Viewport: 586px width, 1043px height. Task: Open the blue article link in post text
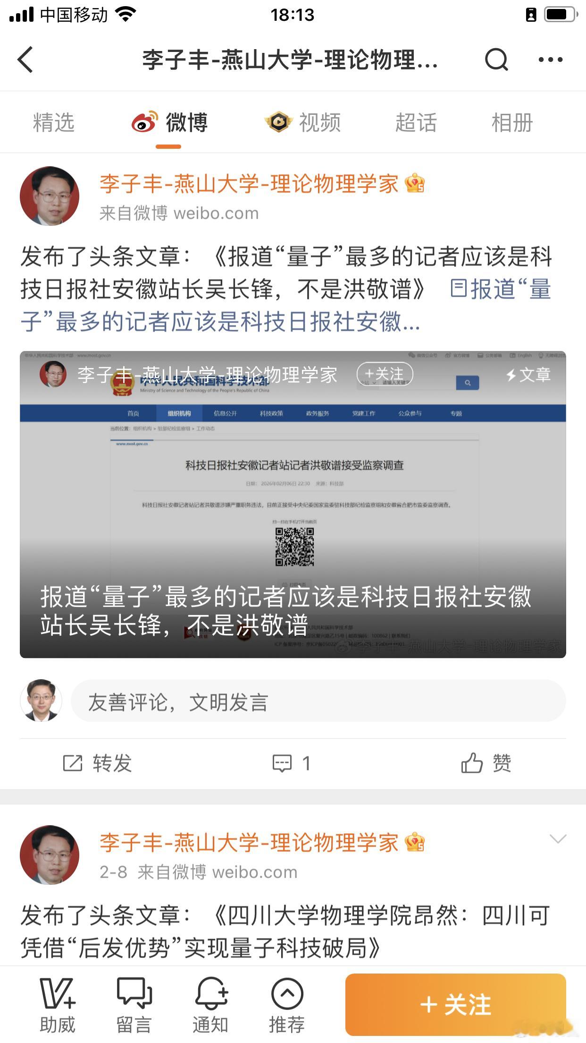point(285,305)
